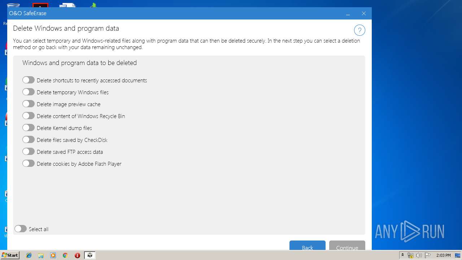Toggle Delete shortcuts to recently accessed documents

click(29, 80)
